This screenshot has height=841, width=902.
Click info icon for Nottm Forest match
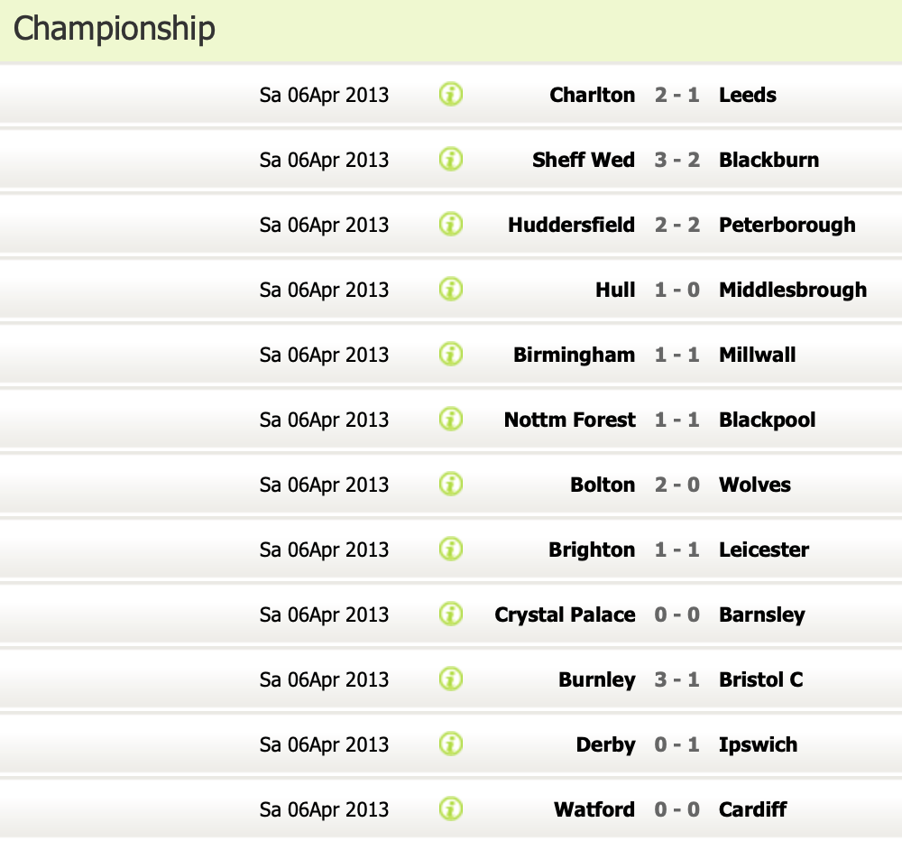tap(451, 420)
